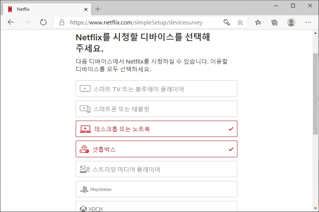Viewport: 319px width, 212px height.
Task: Open the browser settings ellipsis menu
Action: pos(308,22)
